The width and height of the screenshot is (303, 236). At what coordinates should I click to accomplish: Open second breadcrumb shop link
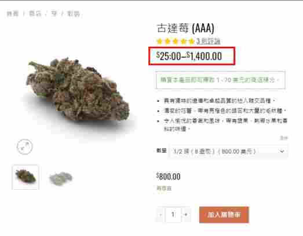[x=35, y=14]
